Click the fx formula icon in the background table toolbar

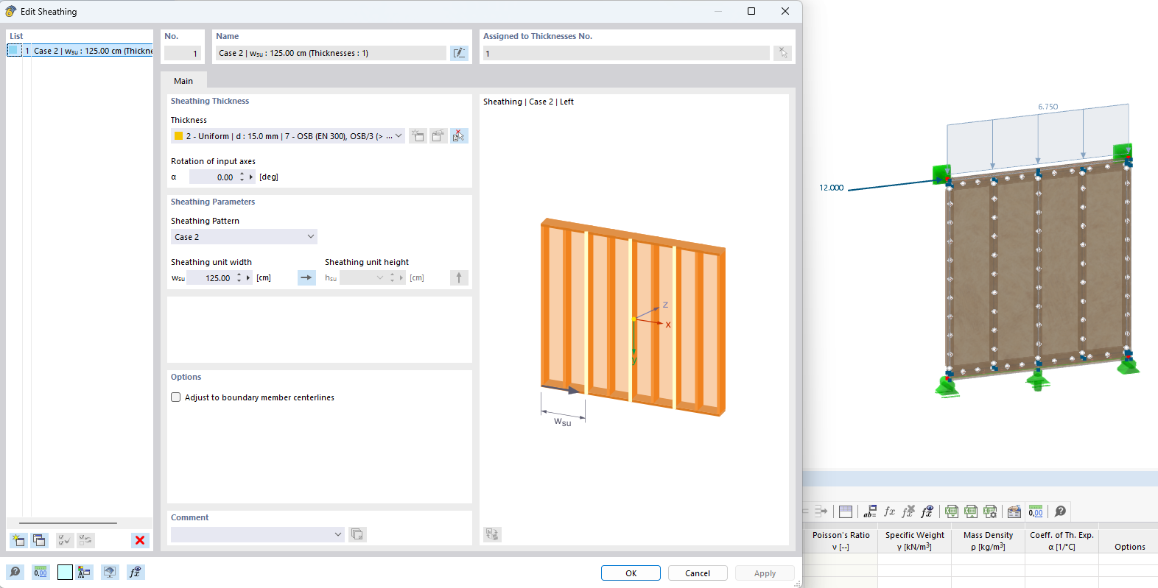pyautogui.click(x=889, y=511)
